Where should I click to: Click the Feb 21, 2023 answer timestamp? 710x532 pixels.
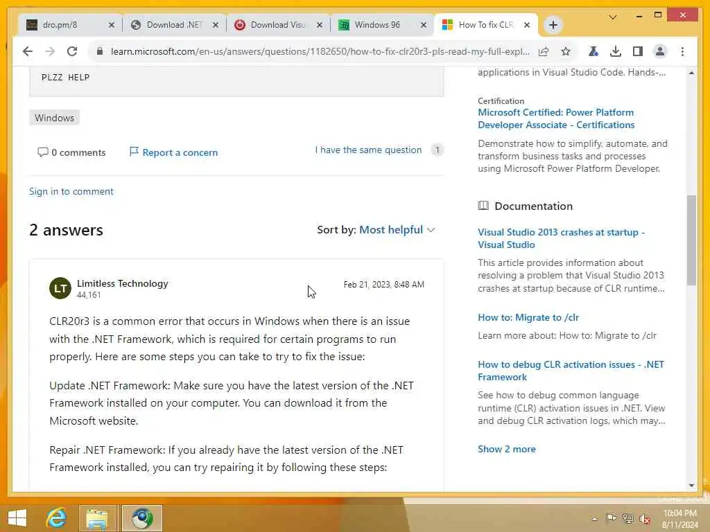(x=383, y=285)
